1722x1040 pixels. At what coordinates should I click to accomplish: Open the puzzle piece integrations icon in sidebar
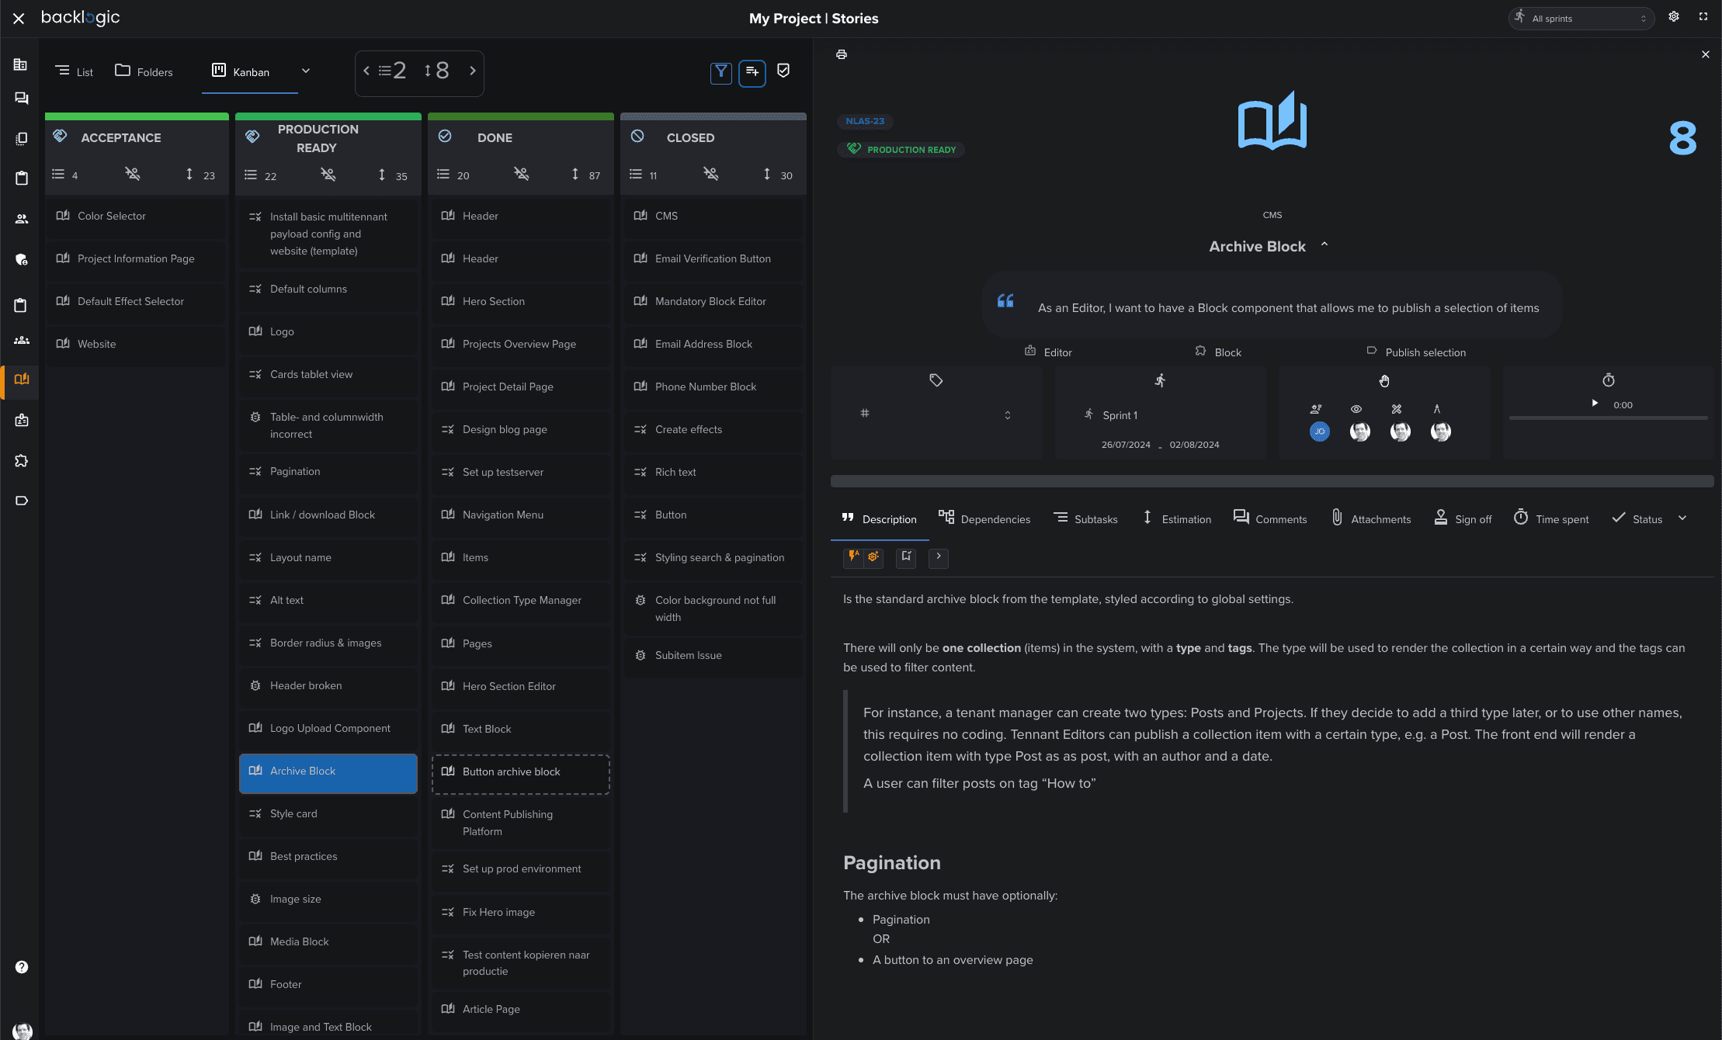[20, 461]
